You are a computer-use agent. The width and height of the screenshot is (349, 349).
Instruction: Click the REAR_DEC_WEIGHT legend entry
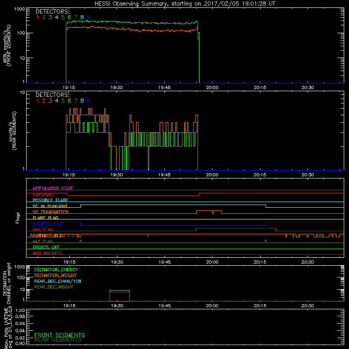click(x=54, y=287)
